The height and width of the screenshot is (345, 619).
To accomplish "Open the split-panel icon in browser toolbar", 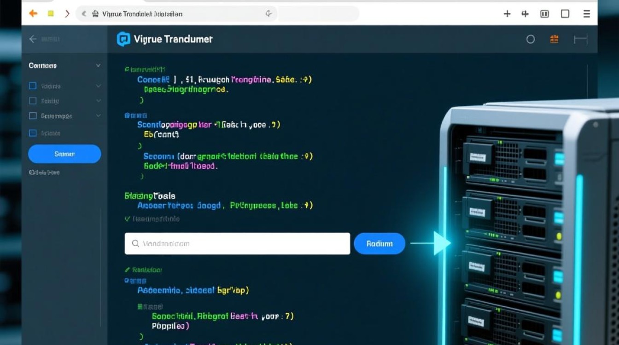I will pos(544,14).
